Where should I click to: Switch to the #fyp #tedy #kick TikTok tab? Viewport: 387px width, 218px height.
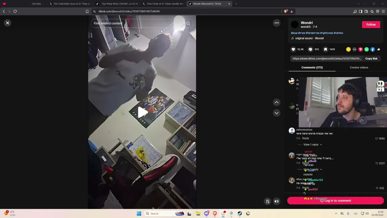[117, 4]
